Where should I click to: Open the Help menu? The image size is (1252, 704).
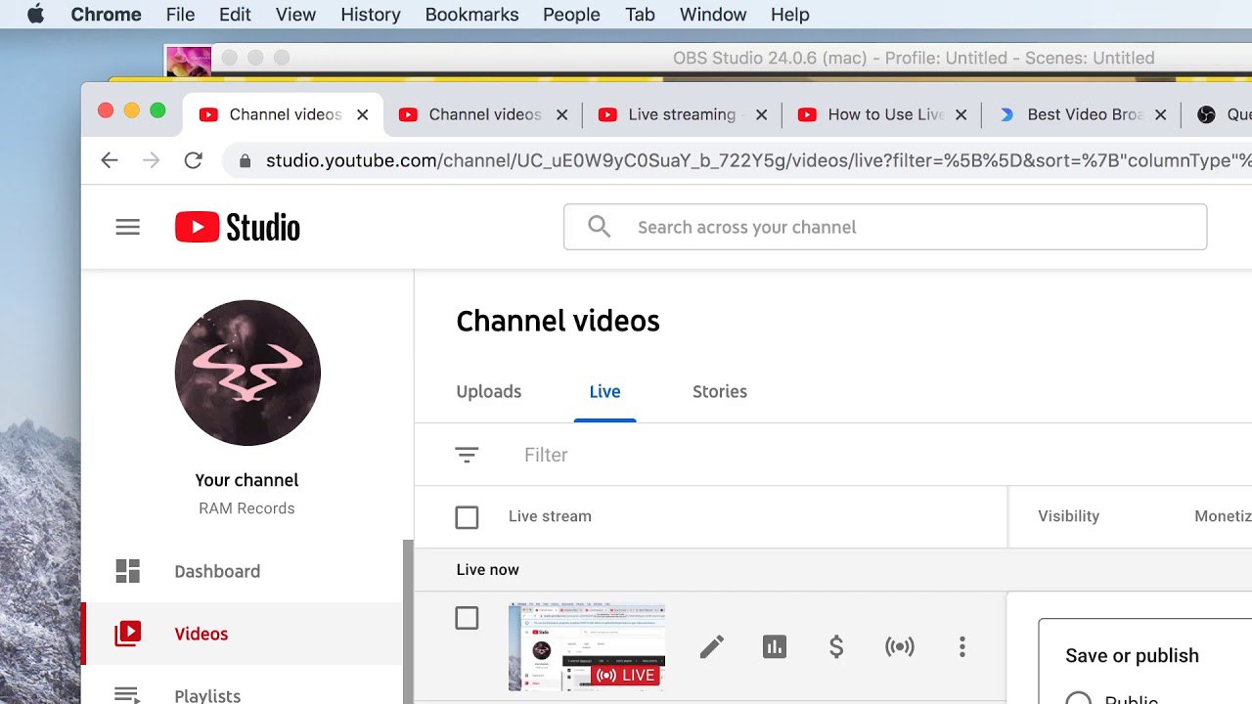(790, 15)
